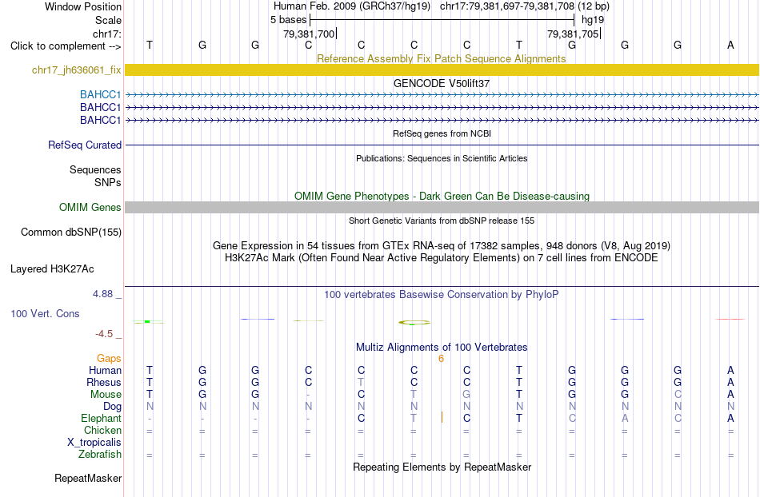Click the first base T in the reference row
The width and height of the screenshot is (760, 497).
coord(150,45)
